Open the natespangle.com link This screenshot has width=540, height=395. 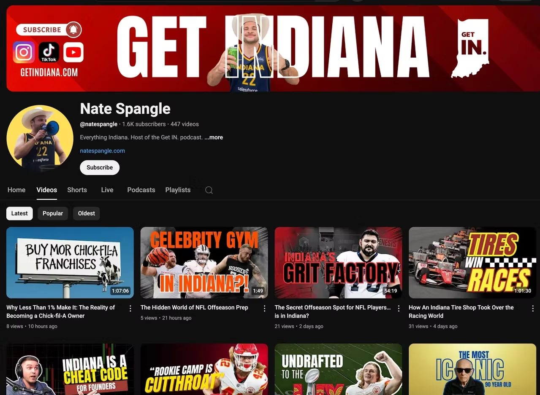tap(103, 151)
